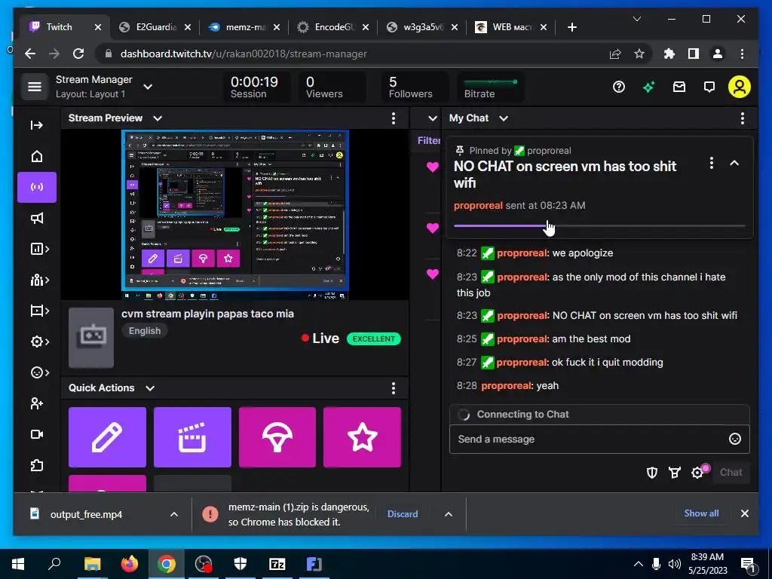The image size is (772, 579).
Task: Select the Stream Manager broadcast icon
Action: pos(37,187)
